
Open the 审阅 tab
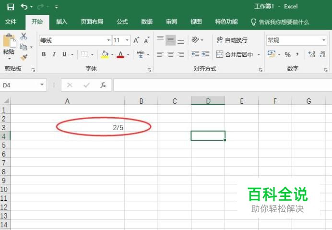point(171,22)
